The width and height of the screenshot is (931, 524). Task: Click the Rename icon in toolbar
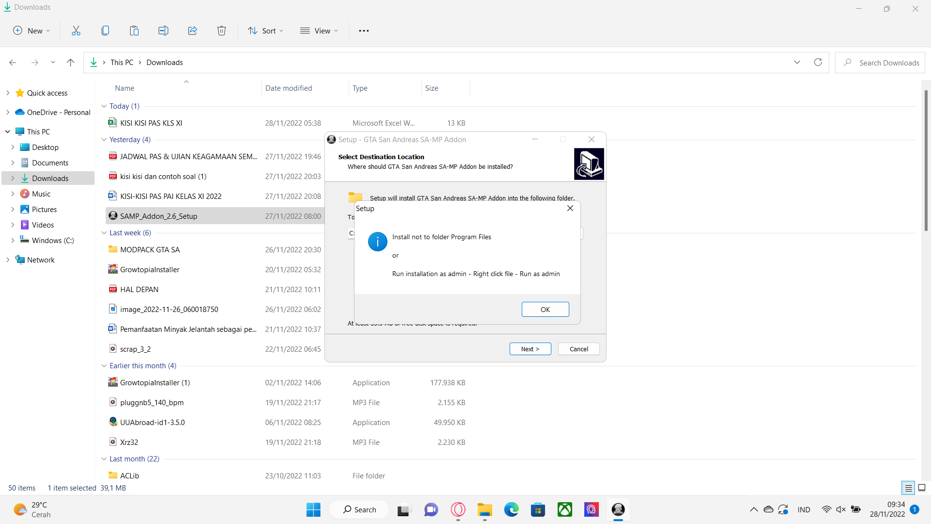point(163,31)
